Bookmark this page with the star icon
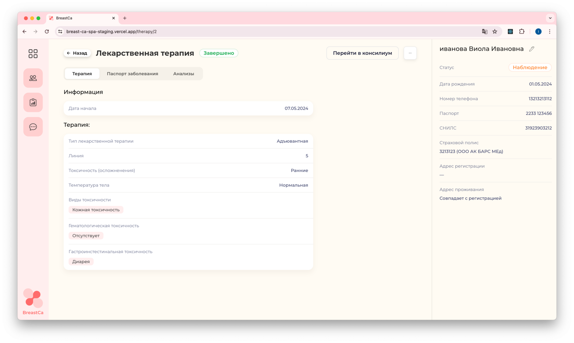The width and height of the screenshot is (574, 343). pos(495,31)
